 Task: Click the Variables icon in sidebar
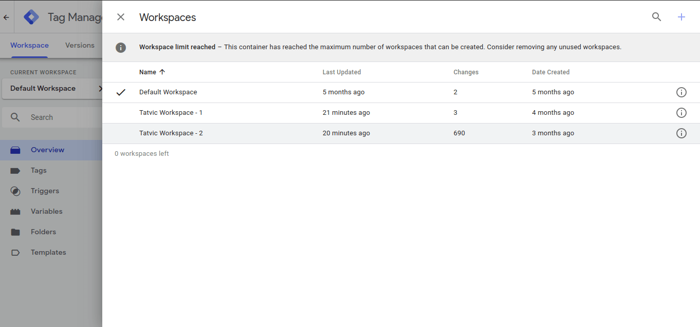pos(15,212)
